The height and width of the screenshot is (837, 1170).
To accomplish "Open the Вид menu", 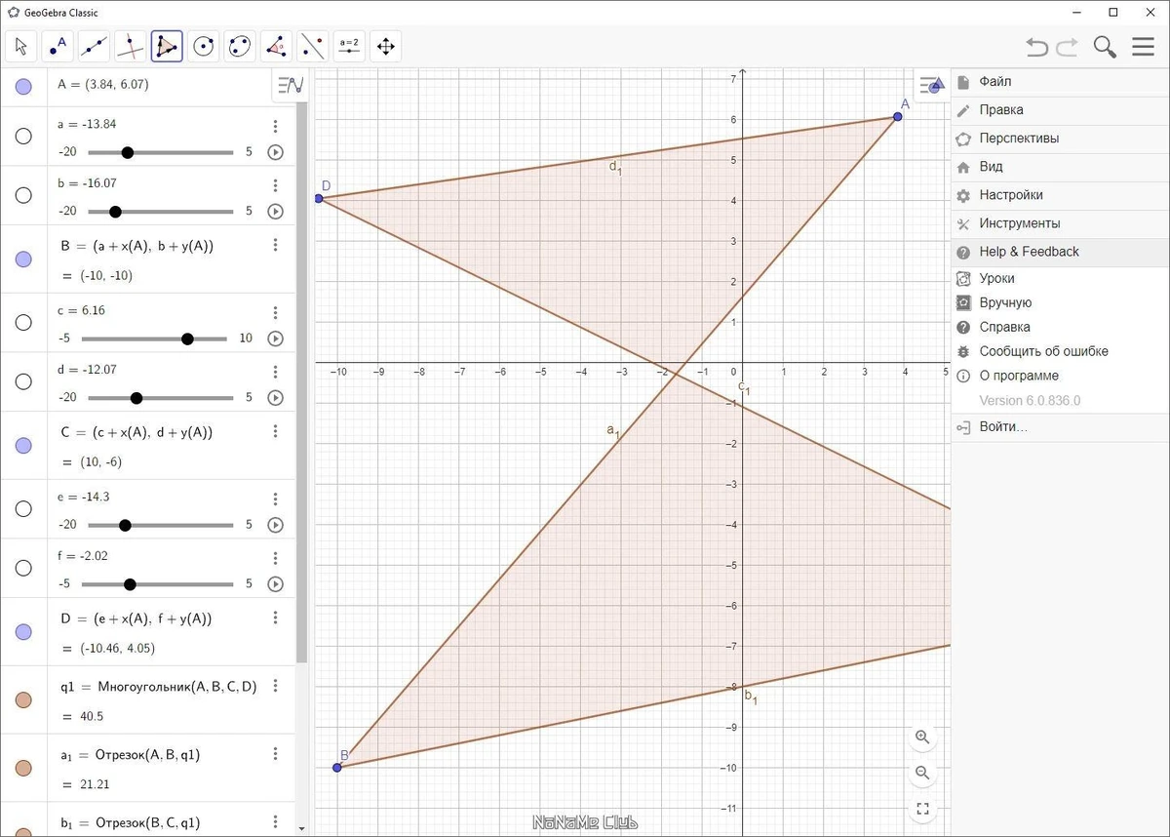I will (x=1061, y=167).
